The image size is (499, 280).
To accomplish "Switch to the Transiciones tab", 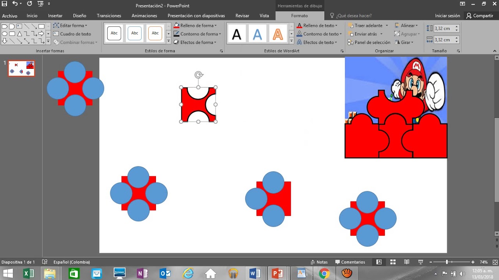I will (x=109, y=16).
